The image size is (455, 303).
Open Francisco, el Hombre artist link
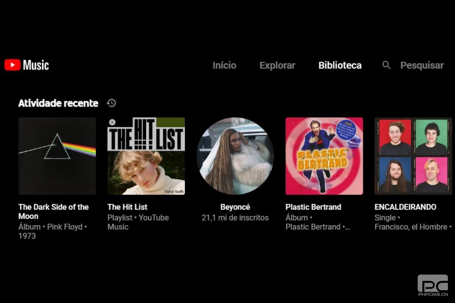tap(411, 227)
